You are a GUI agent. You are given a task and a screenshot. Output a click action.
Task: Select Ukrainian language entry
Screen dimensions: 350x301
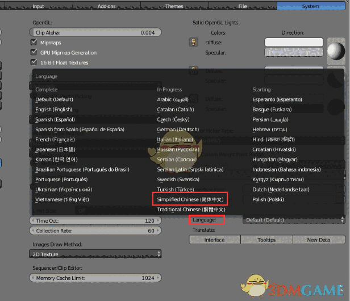[x=64, y=190]
